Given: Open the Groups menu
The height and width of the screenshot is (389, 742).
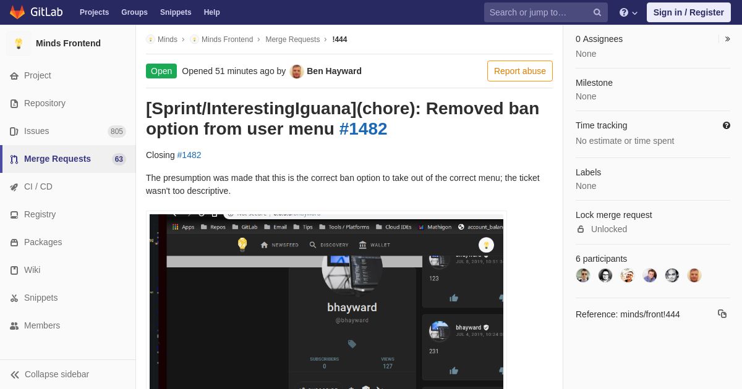Looking at the screenshot, I should tap(134, 12).
